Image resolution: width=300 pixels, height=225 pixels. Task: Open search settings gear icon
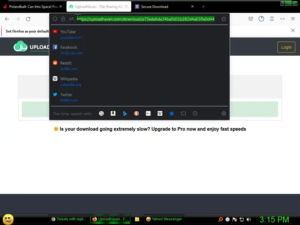224,113
